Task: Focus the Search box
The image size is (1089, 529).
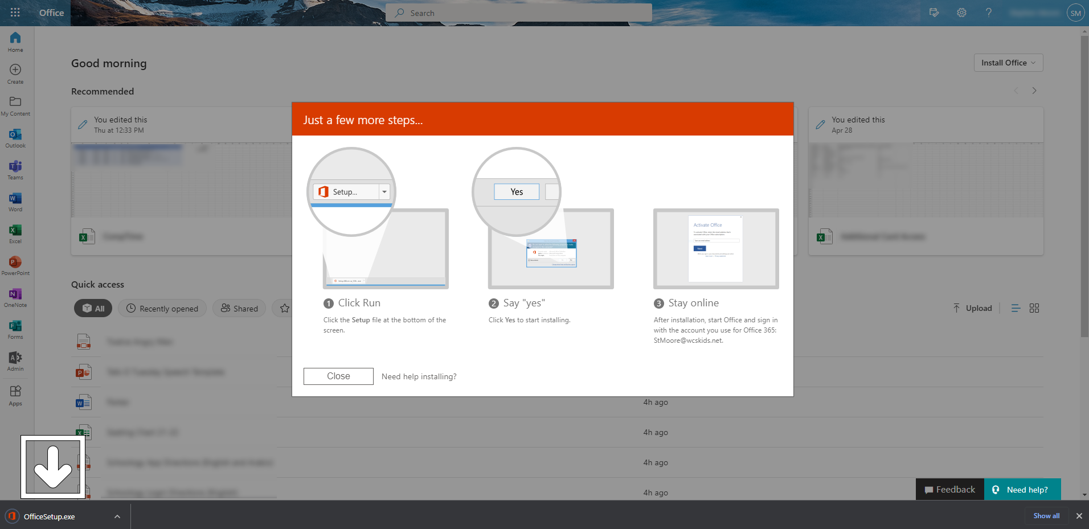Action: pos(519,13)
